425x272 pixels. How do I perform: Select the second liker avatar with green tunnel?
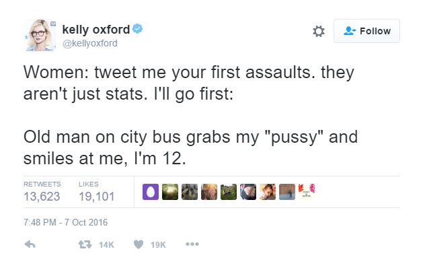coord(170,192)
